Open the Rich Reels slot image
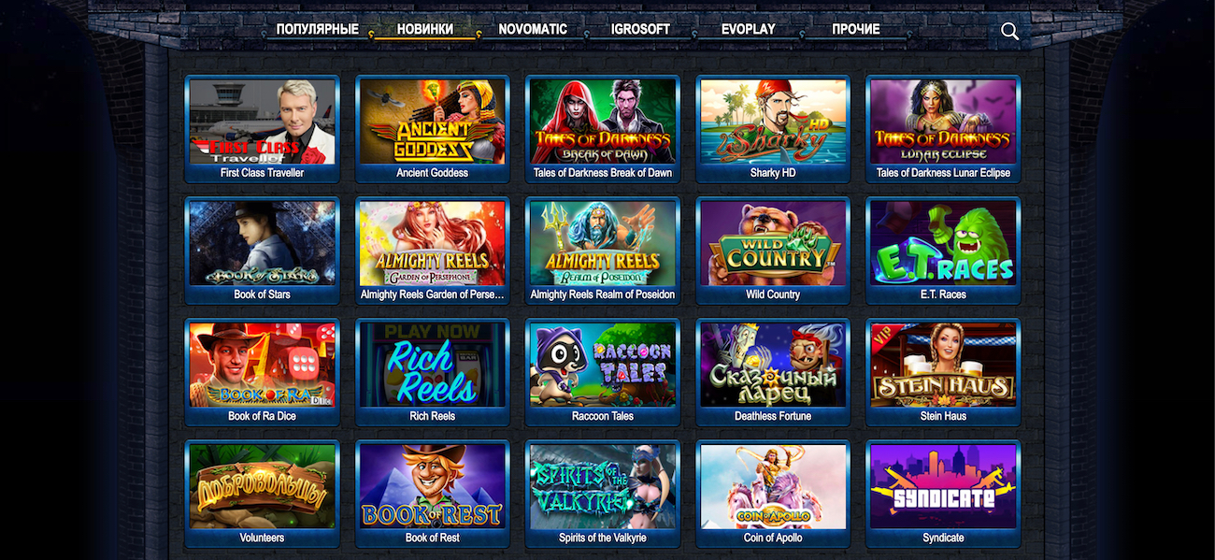Viewport: 1215px width, 560px height. click(433, 365)
